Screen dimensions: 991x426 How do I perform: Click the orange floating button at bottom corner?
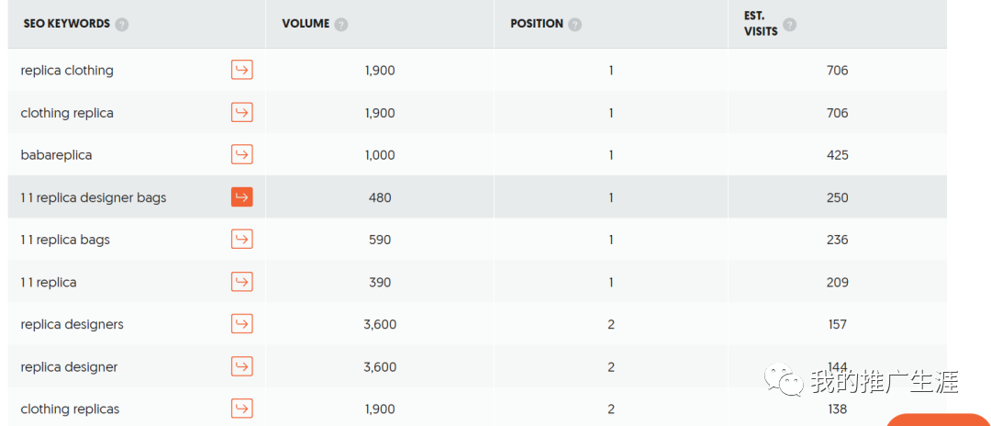pos(938,420)
